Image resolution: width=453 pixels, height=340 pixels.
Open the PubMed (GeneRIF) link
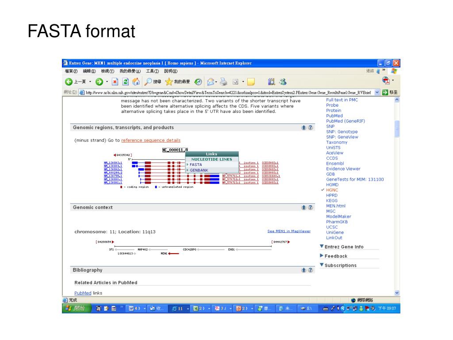click(x=346, y=121)
